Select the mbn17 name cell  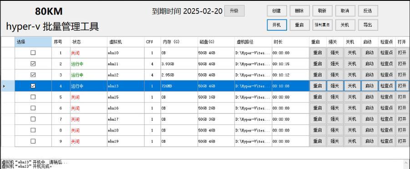point(126,119)
